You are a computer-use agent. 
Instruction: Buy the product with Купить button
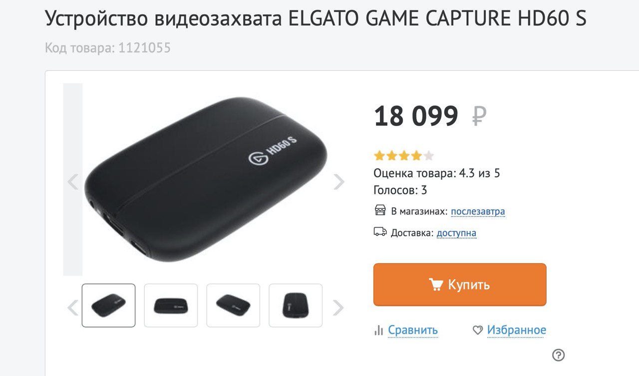click(x=460, y=285)
